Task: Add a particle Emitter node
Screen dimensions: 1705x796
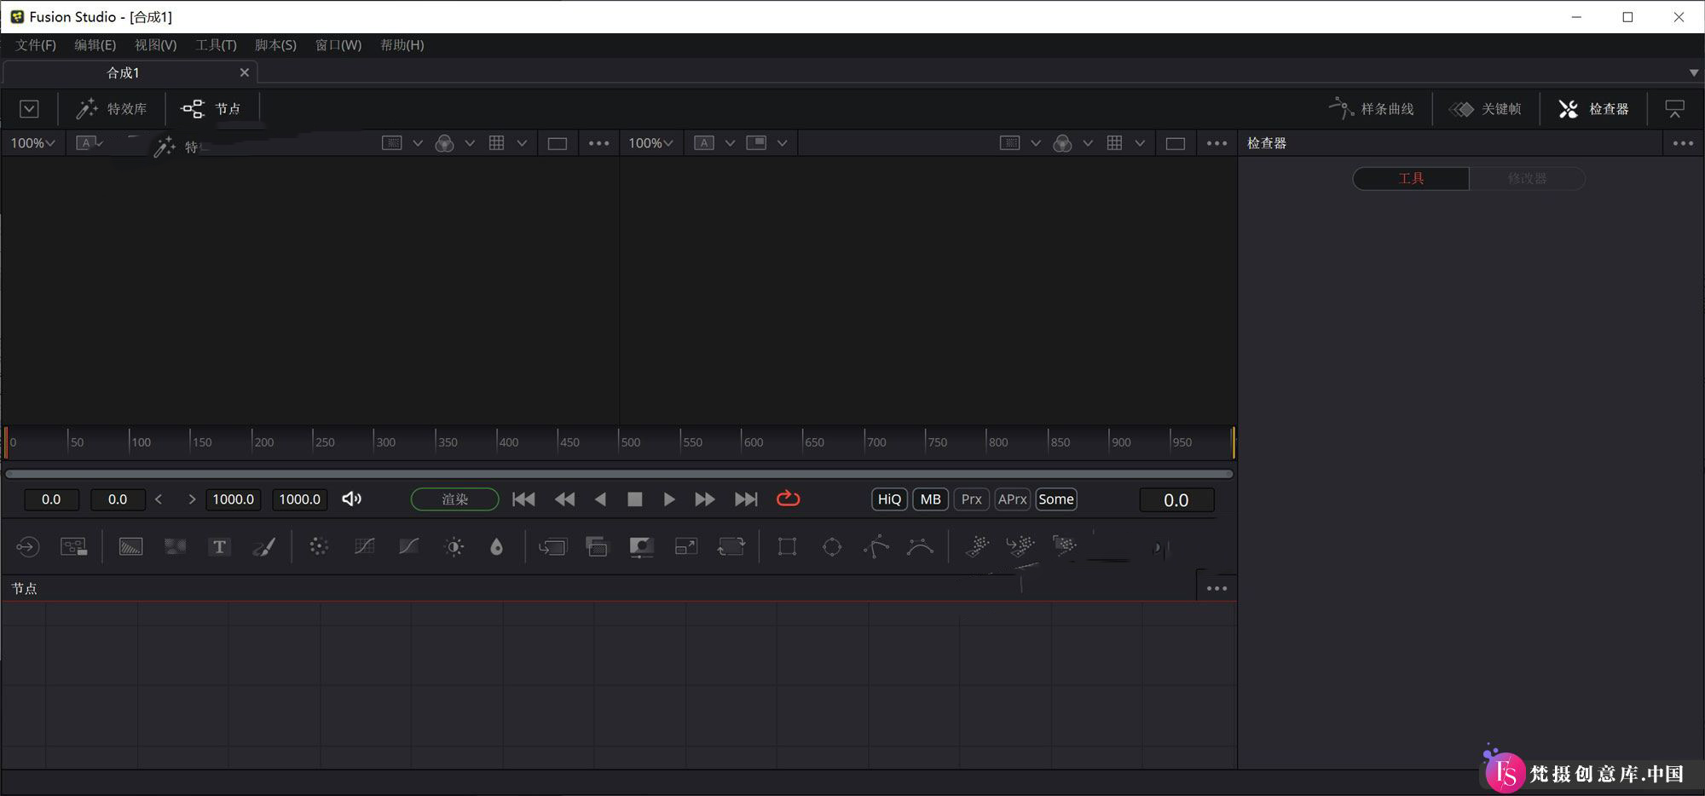Action: [x=977, y=547]
